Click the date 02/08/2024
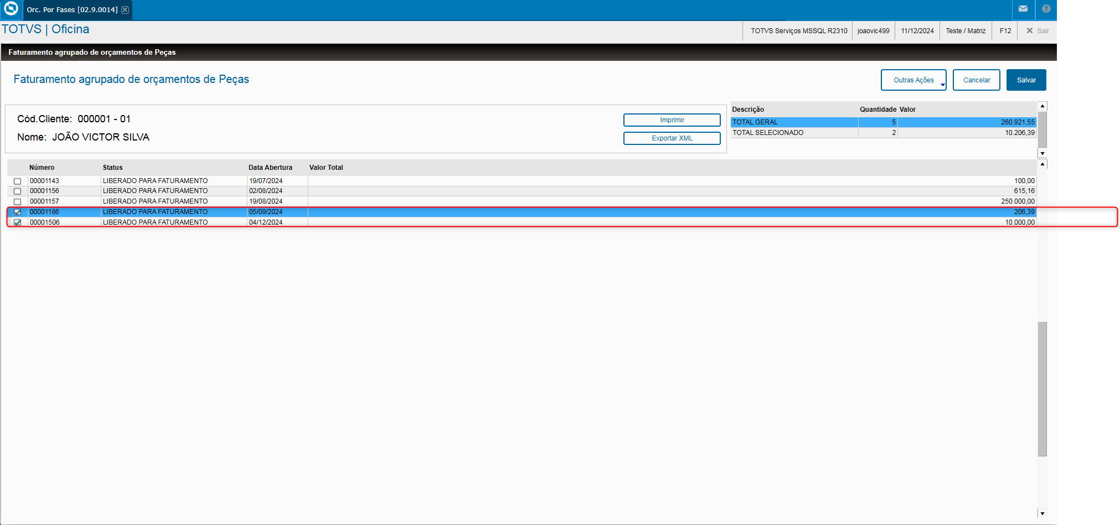The image size is (1120, 525). point(266,191)
